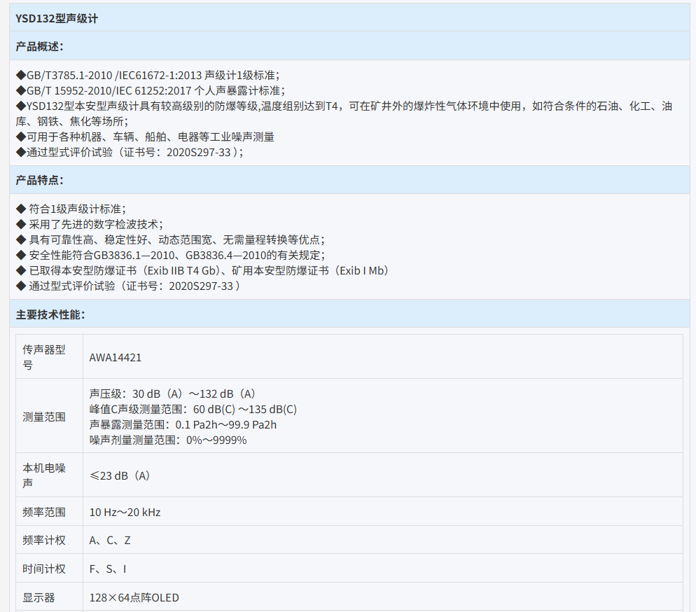This screenshot has height=612, width=696.
Task: Click the 128×64点阵OLED display value
Action: (x=134, y=597)
